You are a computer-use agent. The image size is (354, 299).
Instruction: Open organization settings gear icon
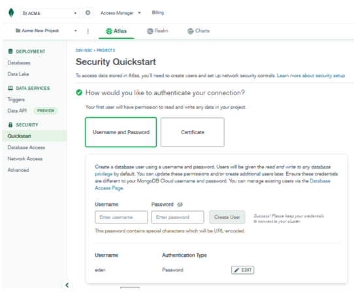88,12
